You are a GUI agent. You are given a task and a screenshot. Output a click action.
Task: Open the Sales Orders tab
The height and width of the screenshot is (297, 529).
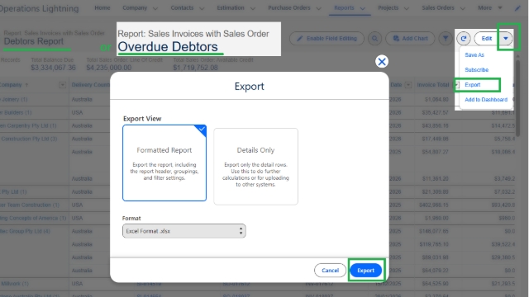pos(438,7)
